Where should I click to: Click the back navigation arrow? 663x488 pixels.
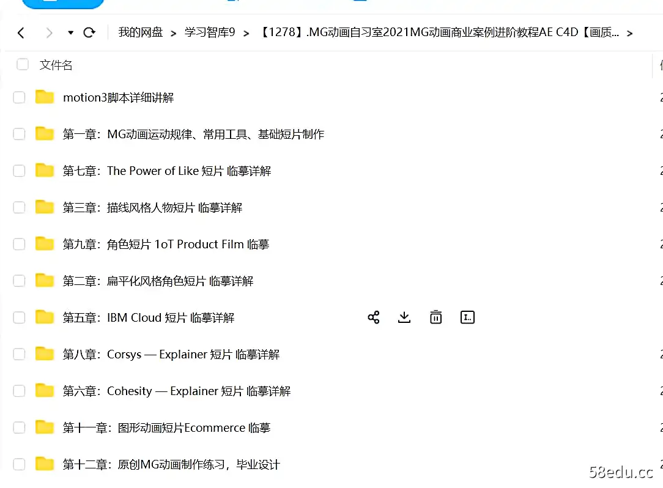coord(21,32)
